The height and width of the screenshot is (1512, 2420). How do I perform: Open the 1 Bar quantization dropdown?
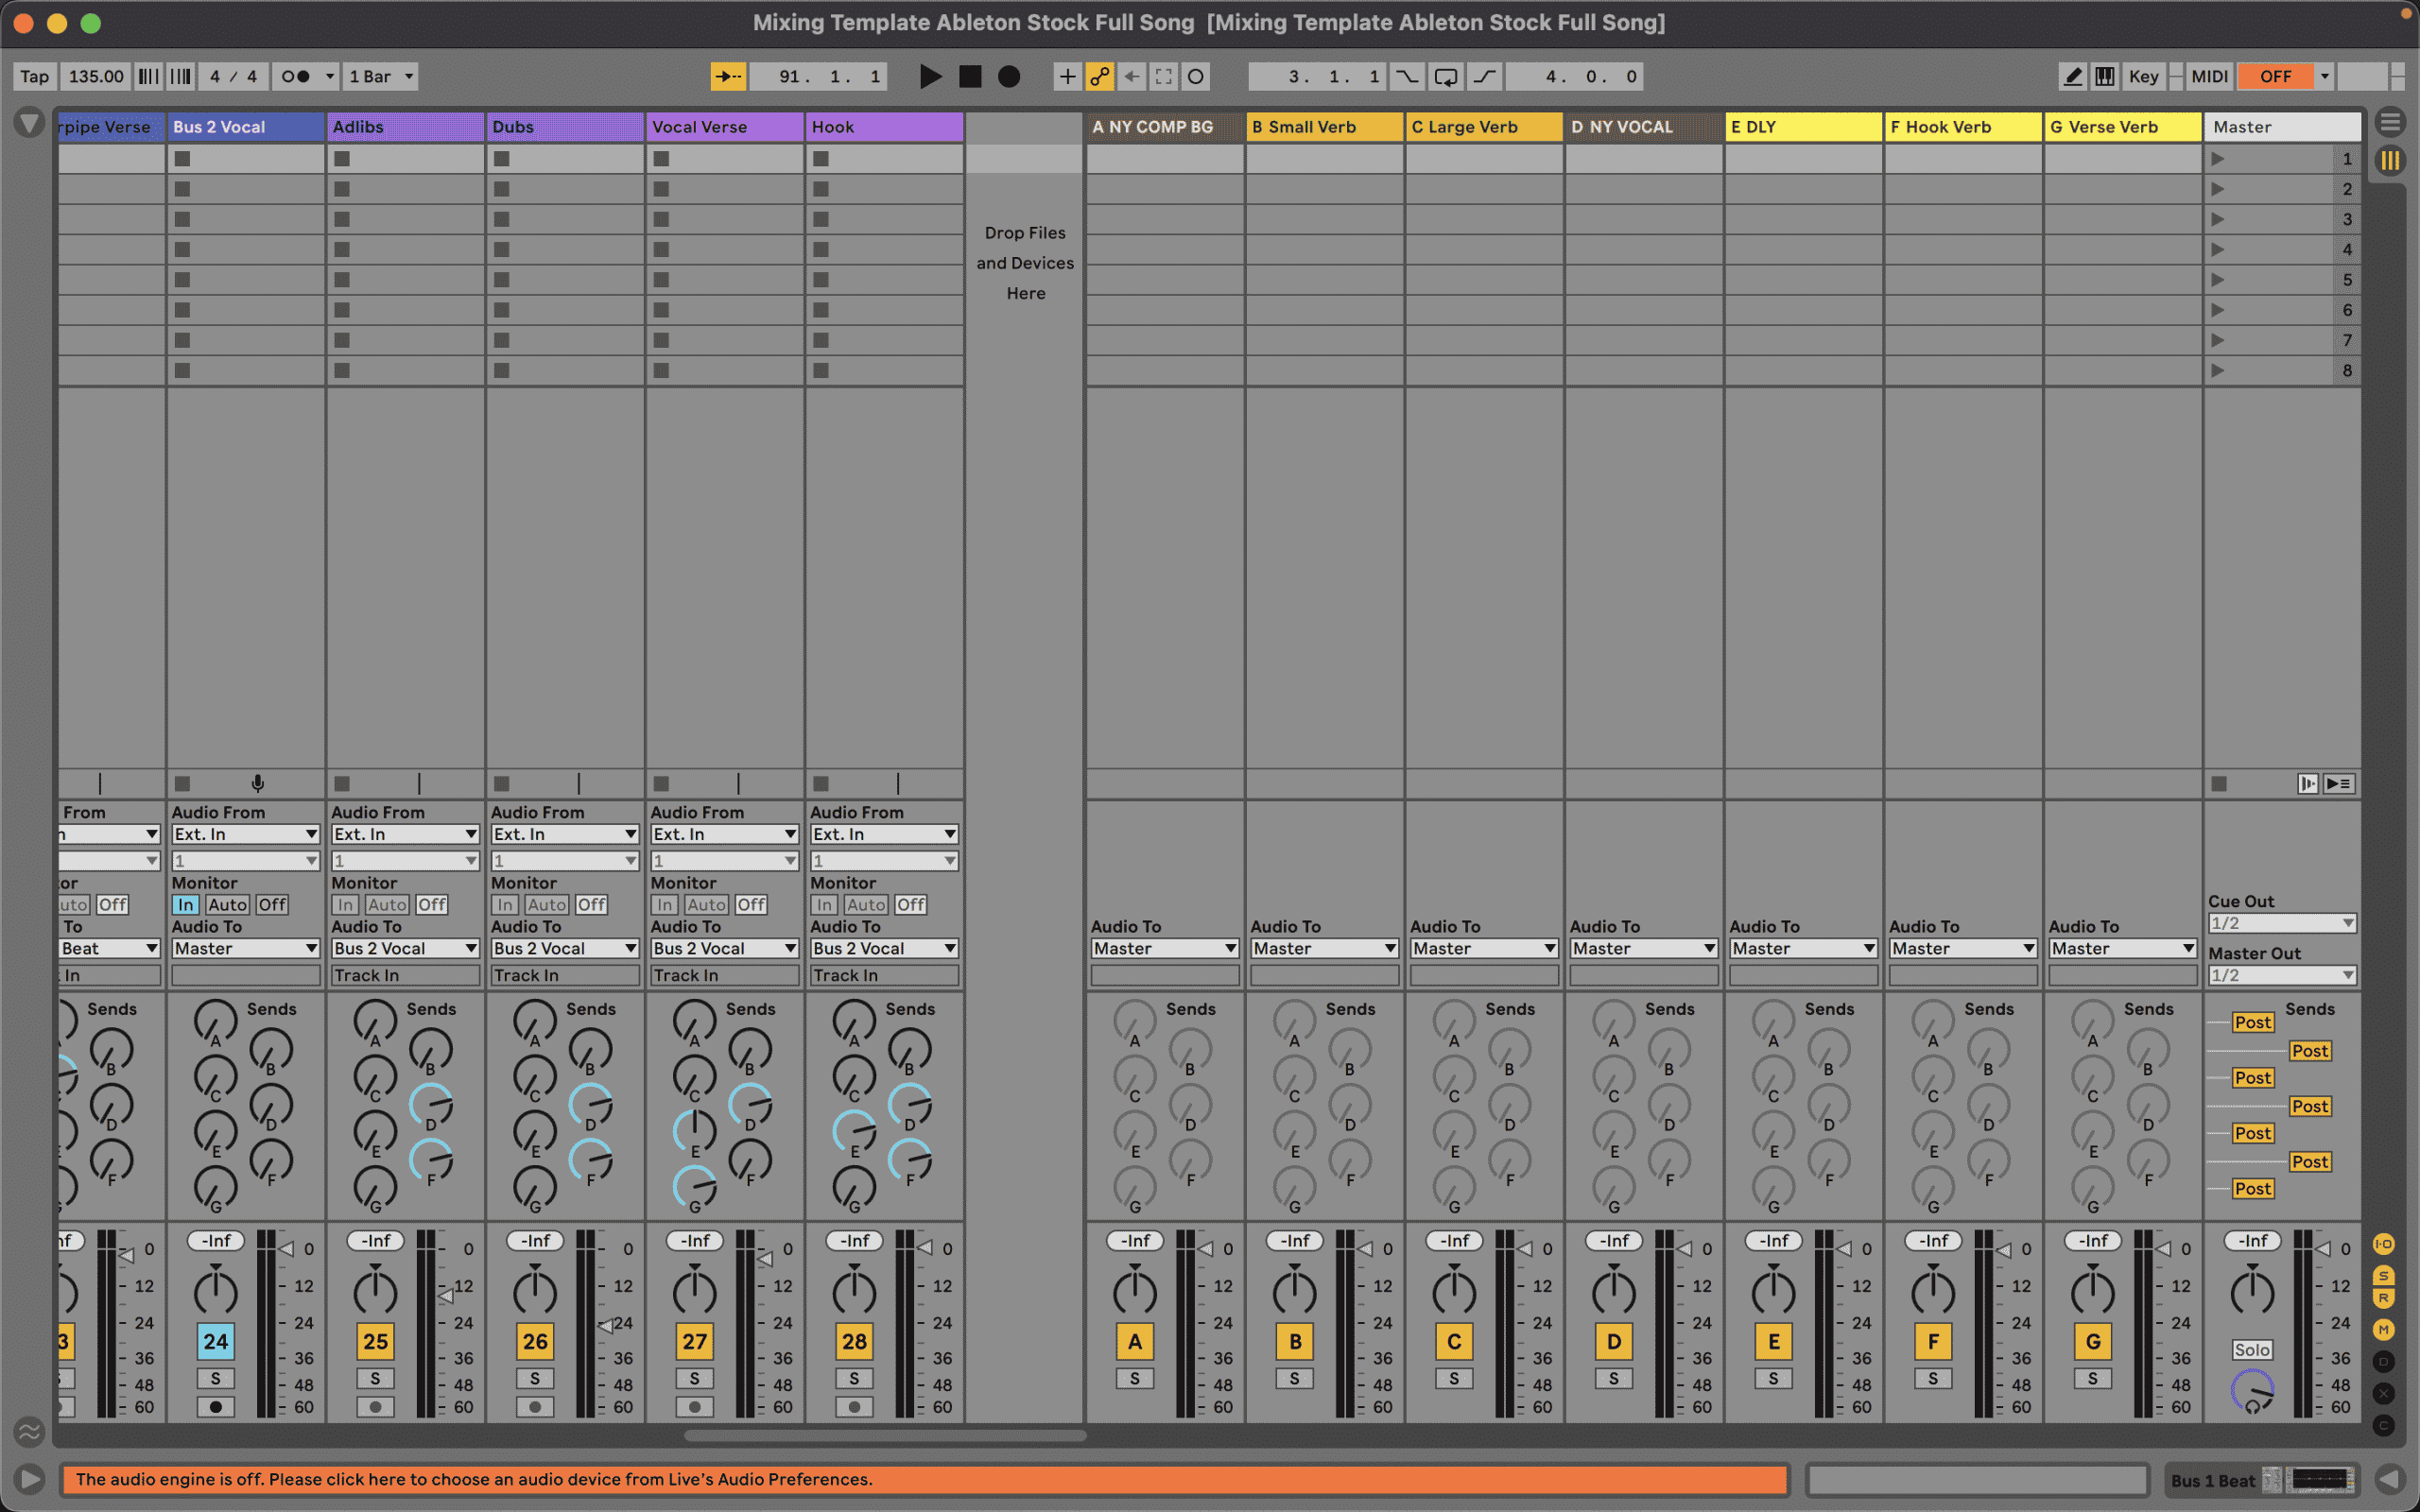click(x=380, y=76)
